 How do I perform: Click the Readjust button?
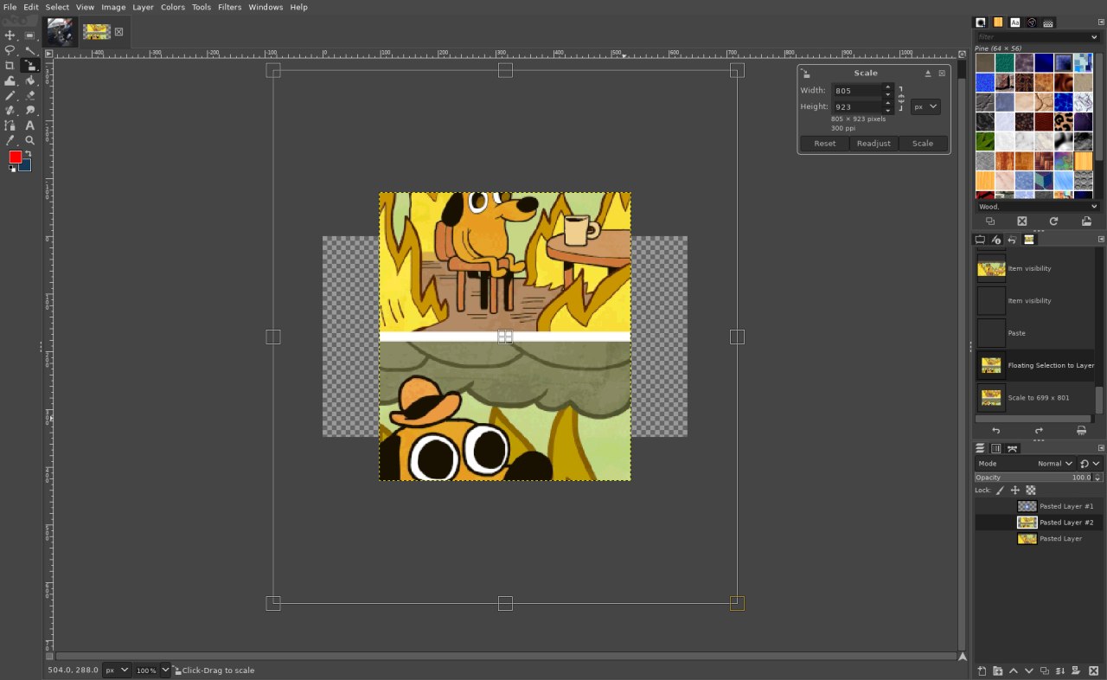[873, 144]
